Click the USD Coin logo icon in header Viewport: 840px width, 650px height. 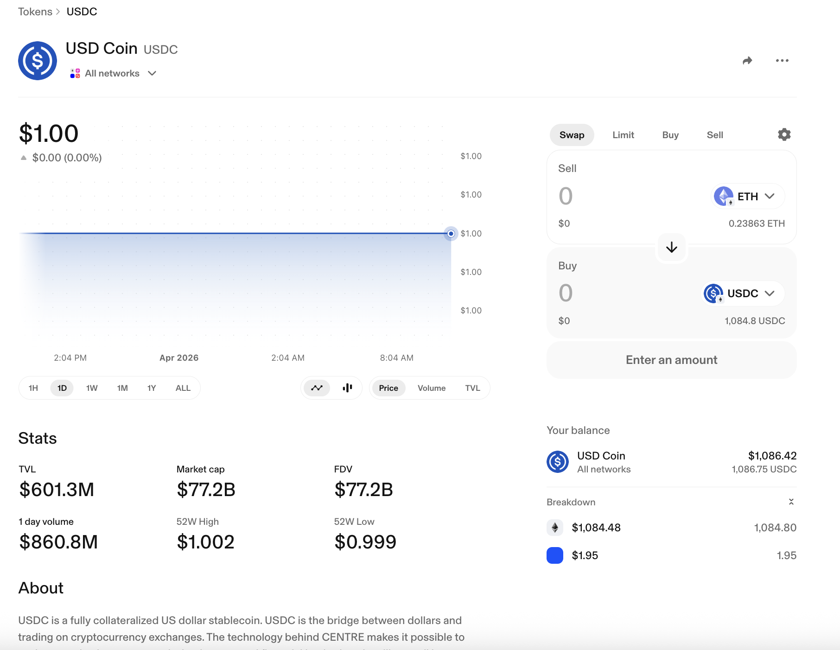click(x=38, y=61)
